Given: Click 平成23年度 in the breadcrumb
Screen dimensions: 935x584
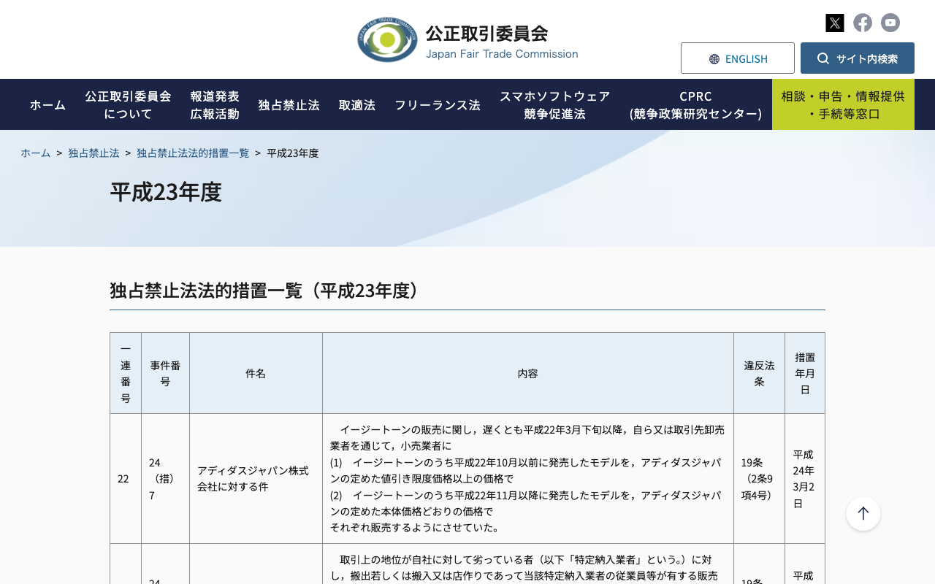Looking at the screenshot, I should tap(293, 153).
